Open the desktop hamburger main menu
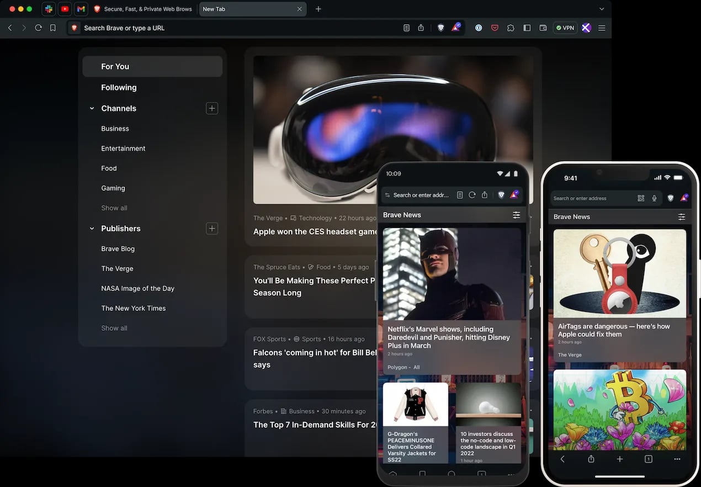The width and height of the screenshot is (701, 487). click(602, 28)
